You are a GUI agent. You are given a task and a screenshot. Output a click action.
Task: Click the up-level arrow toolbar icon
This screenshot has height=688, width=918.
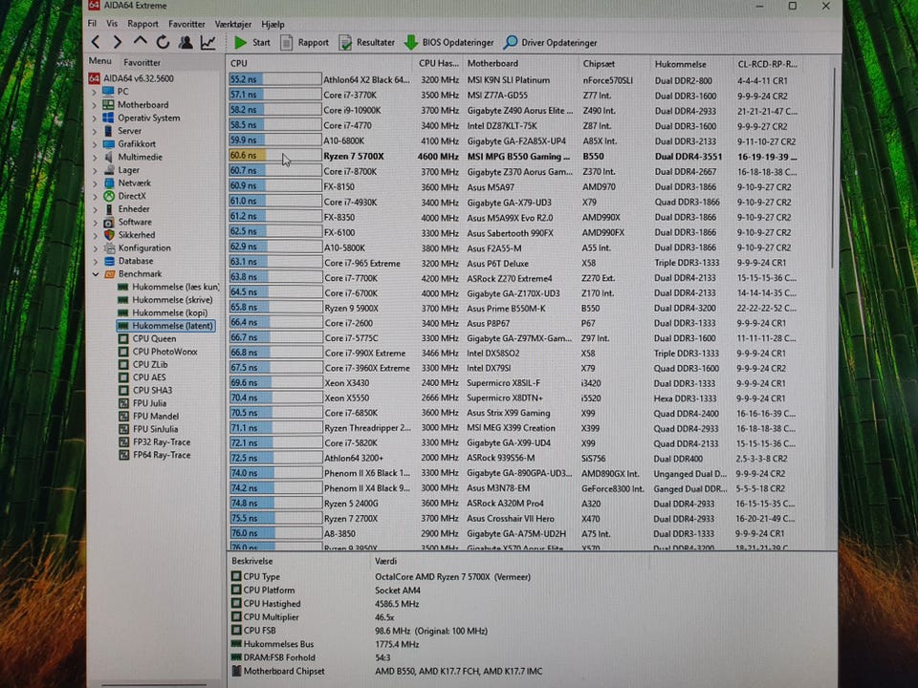click(140, 41)
